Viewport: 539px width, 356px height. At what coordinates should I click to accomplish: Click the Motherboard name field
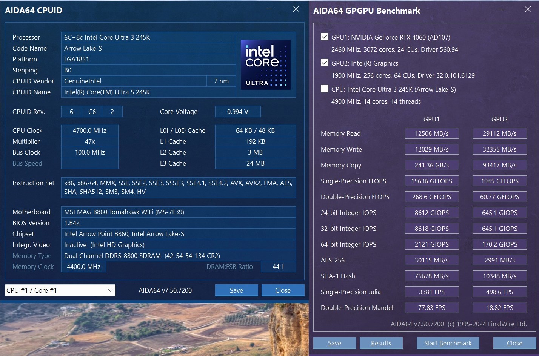point(178,212)
